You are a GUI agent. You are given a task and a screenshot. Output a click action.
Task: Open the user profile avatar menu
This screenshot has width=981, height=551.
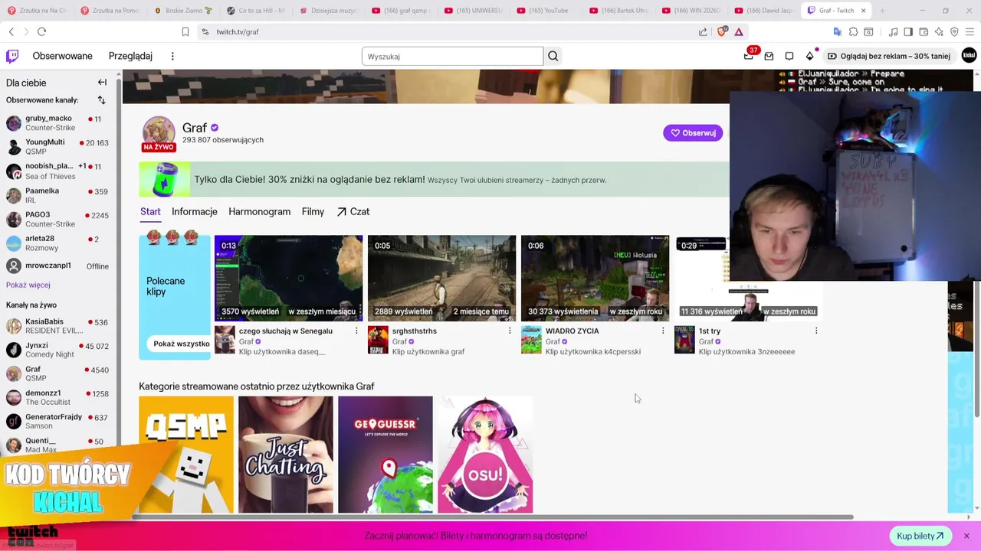pyautogui.click(x=969, y=56)
